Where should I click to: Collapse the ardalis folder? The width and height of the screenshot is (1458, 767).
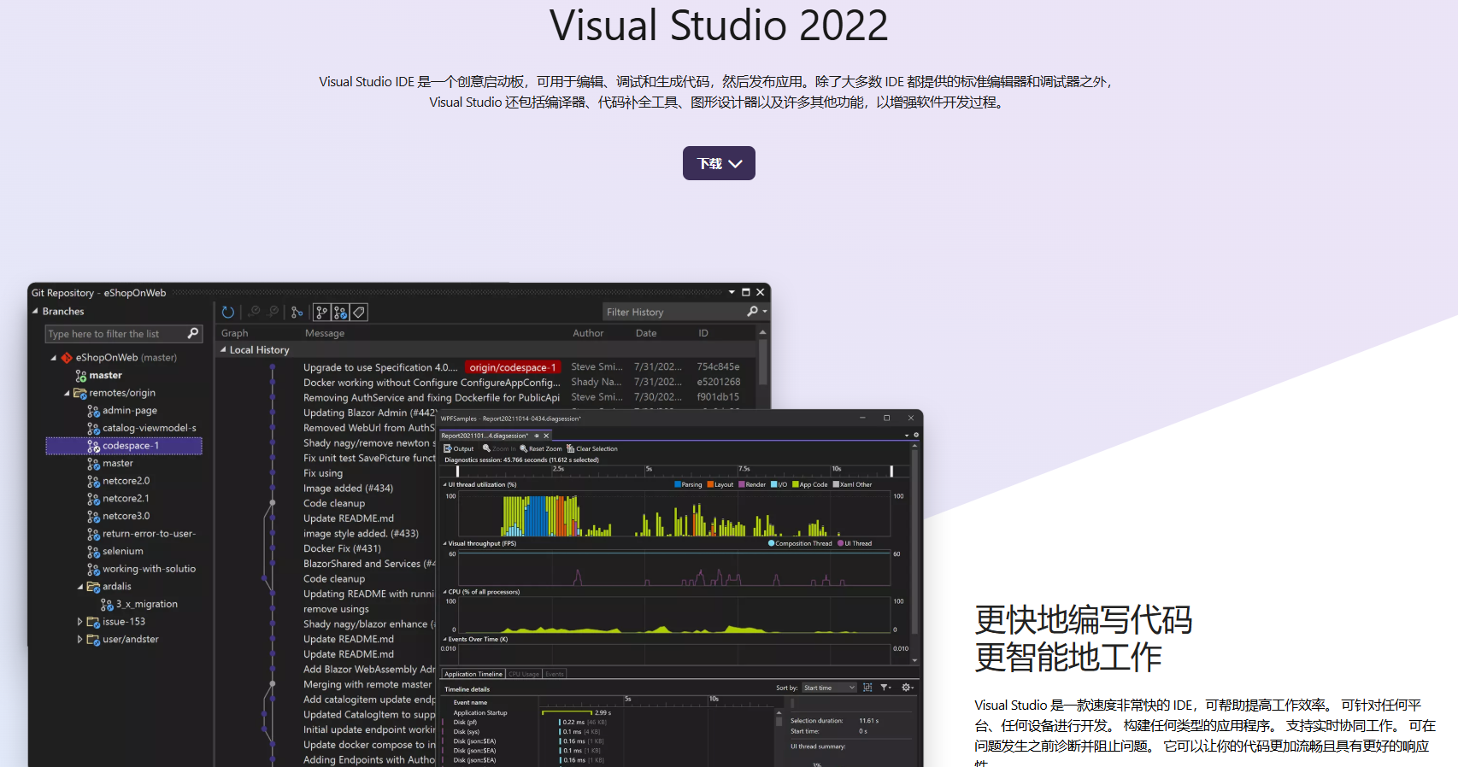(81, 587)
